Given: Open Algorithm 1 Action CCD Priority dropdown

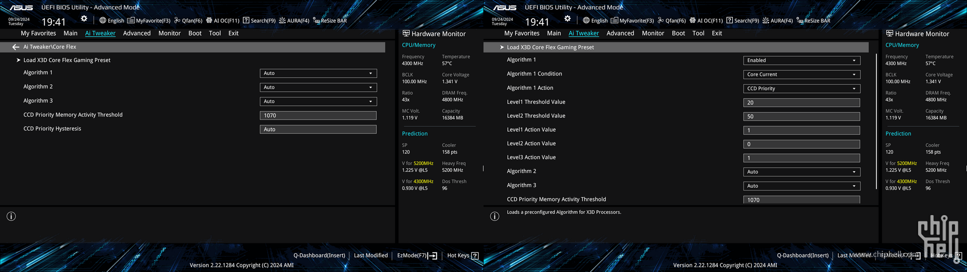Looking at the screenshot, I should 802,89.
